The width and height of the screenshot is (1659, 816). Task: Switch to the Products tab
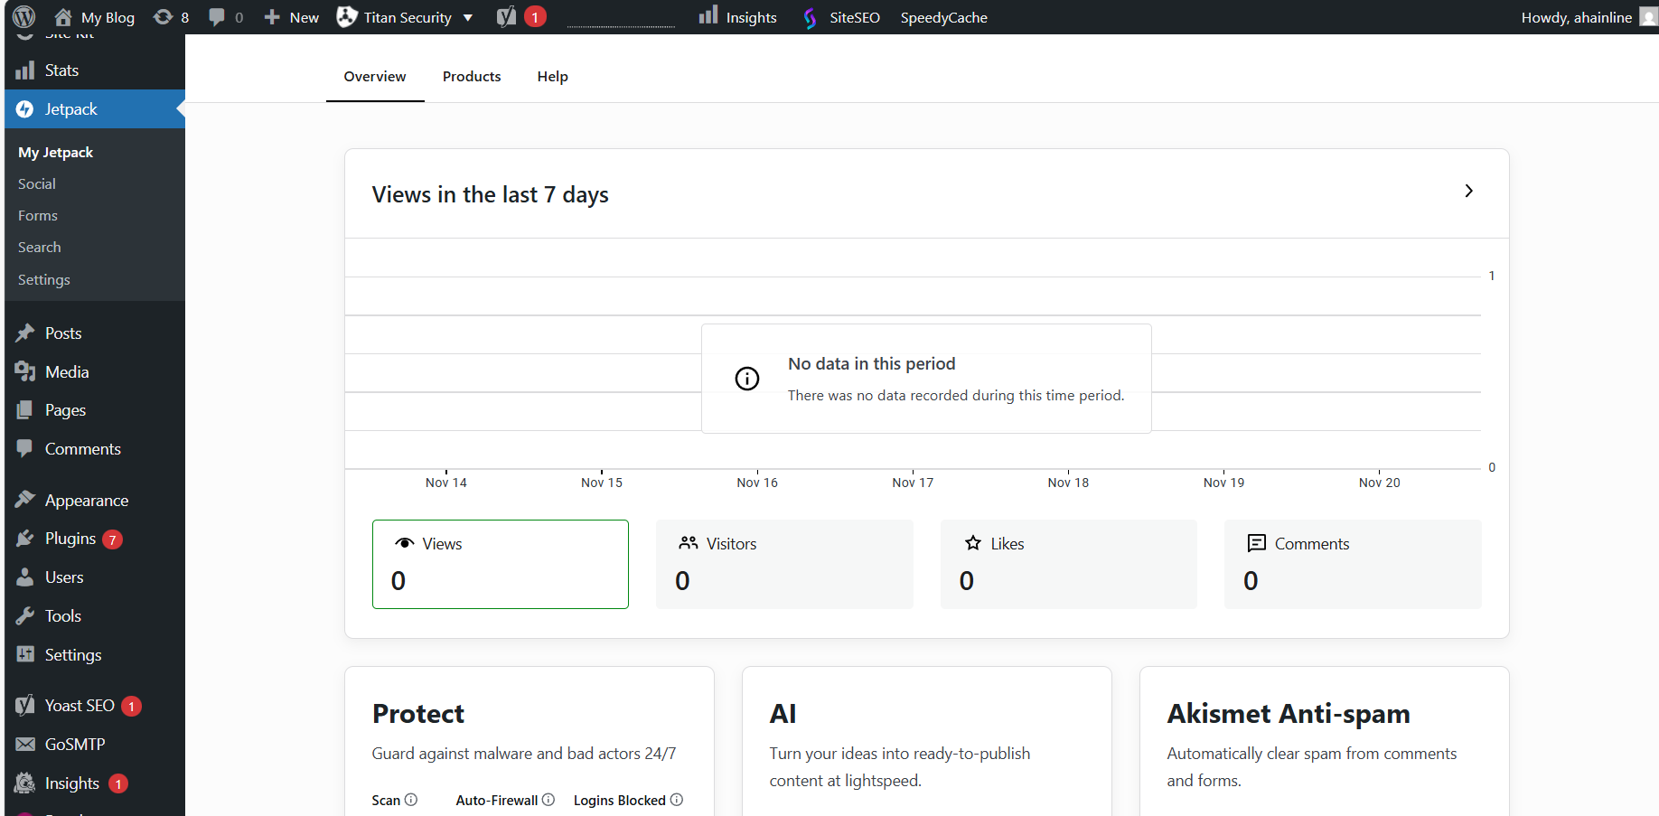click(472, 77)
